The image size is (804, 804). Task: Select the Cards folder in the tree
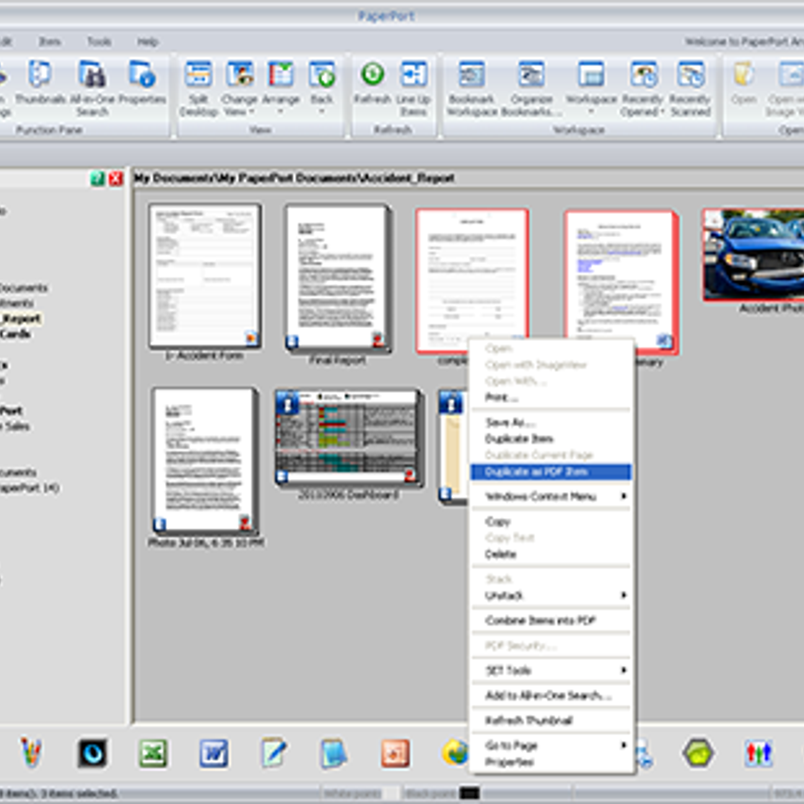(15, 334)
